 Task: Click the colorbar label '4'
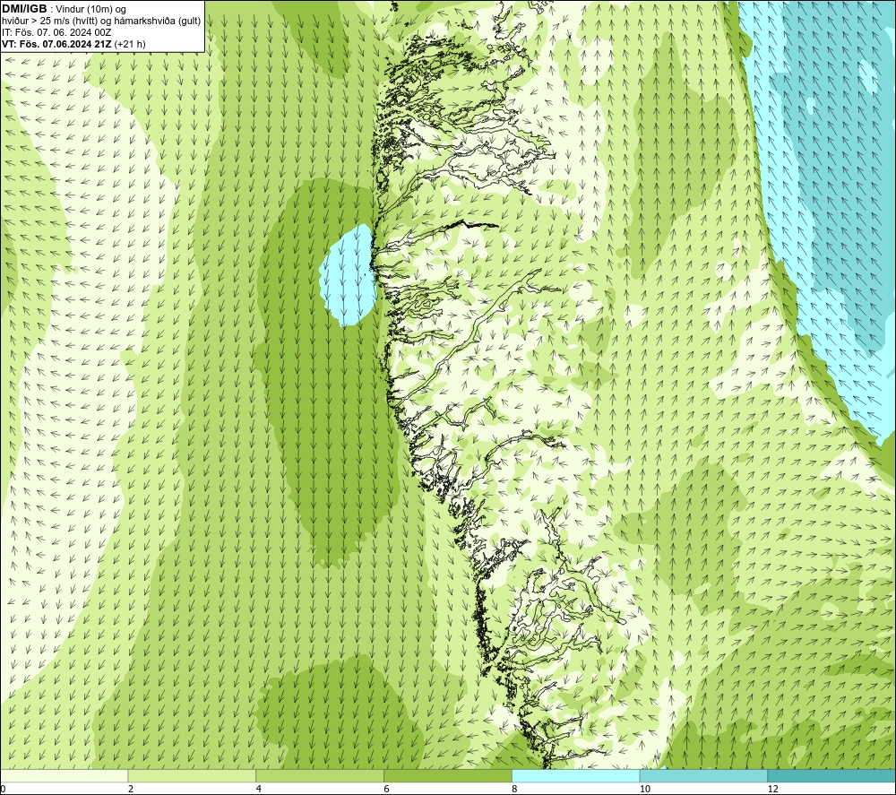(x=259, y=789)
